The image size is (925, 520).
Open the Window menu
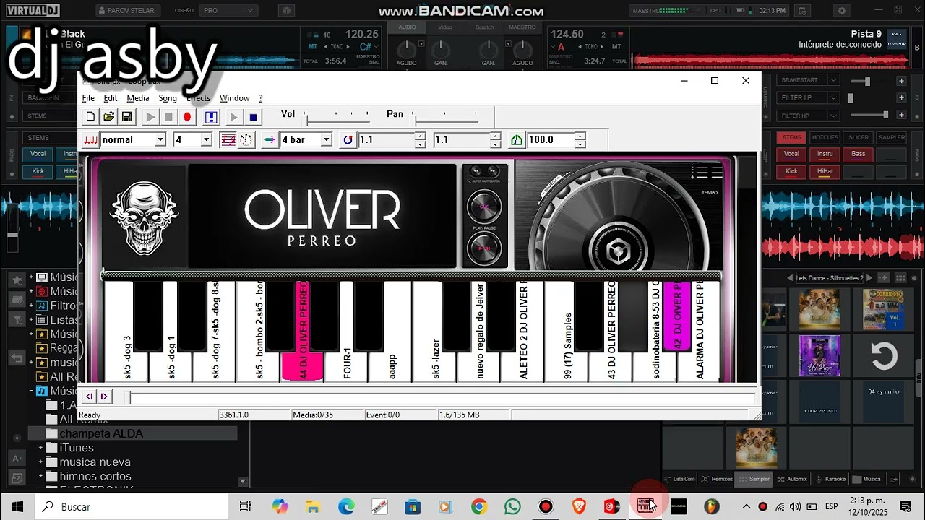(234, 98)
